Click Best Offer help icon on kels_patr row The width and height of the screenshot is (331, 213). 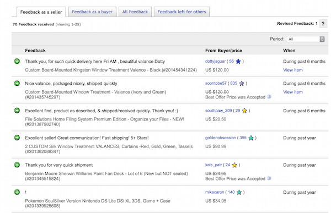pyautogui.click(x=269, y=178)
